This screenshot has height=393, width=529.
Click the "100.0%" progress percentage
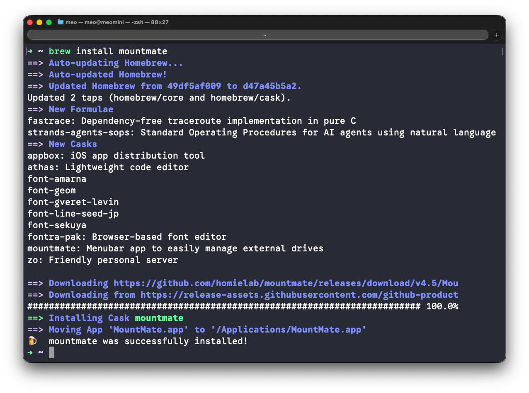442,306
